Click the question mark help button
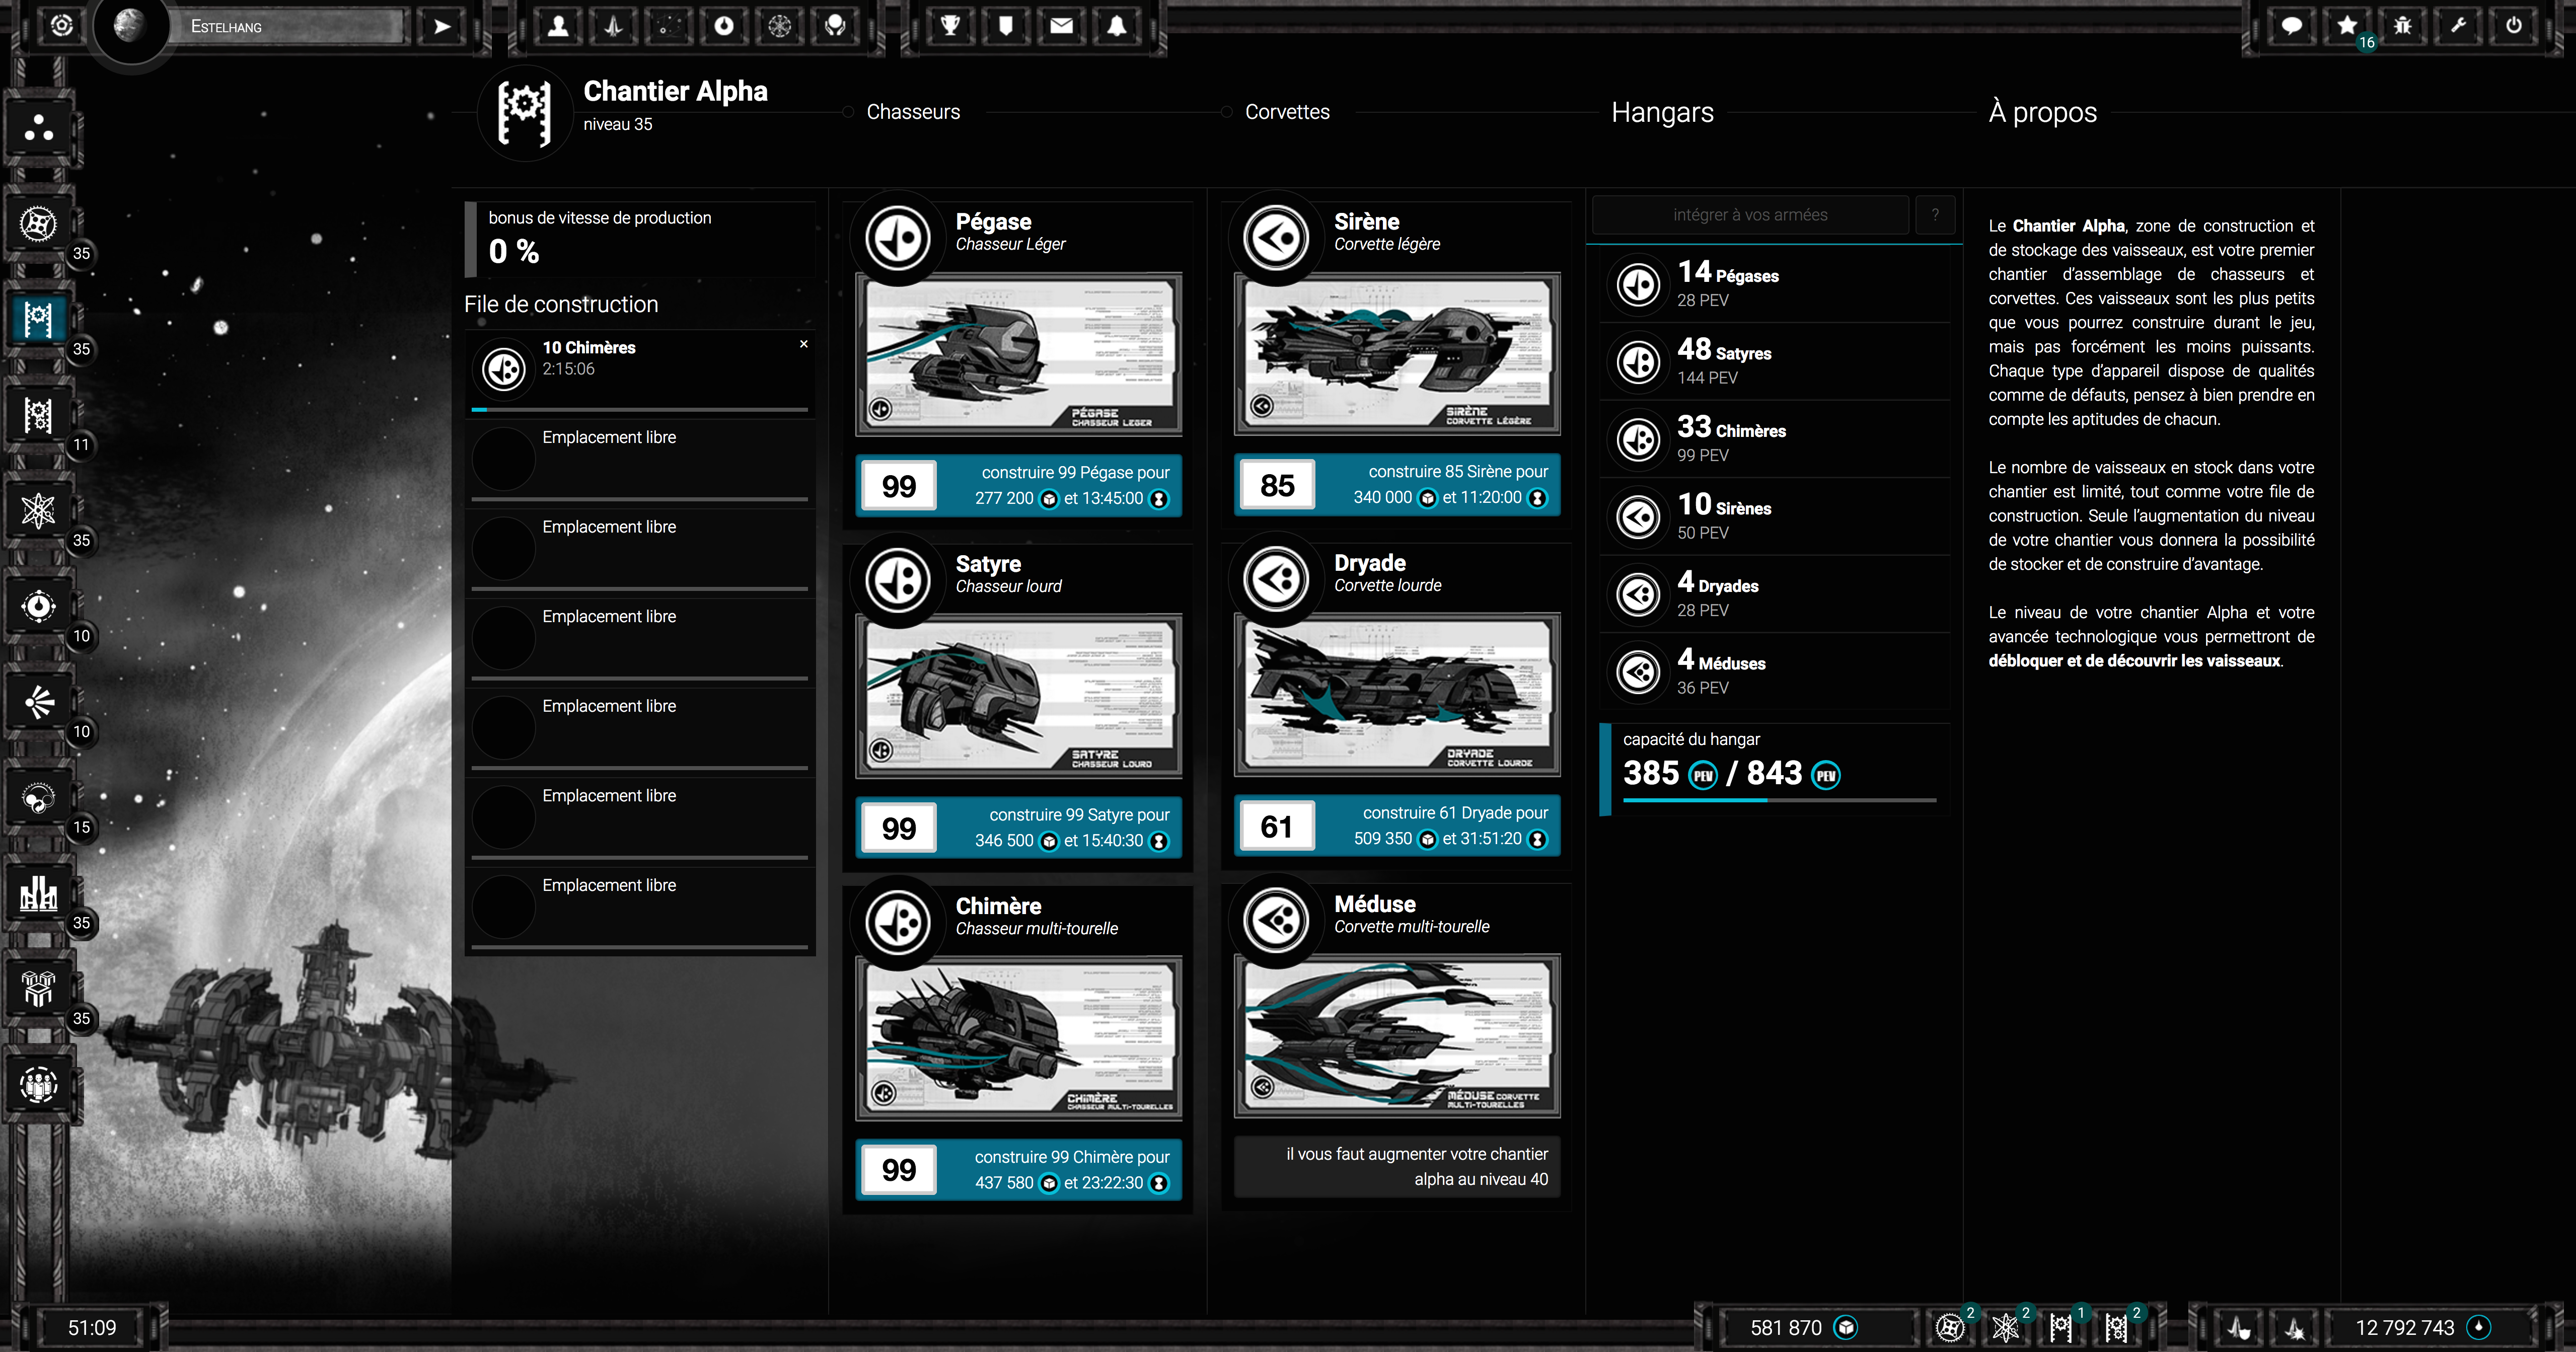 click(1935, 215)
